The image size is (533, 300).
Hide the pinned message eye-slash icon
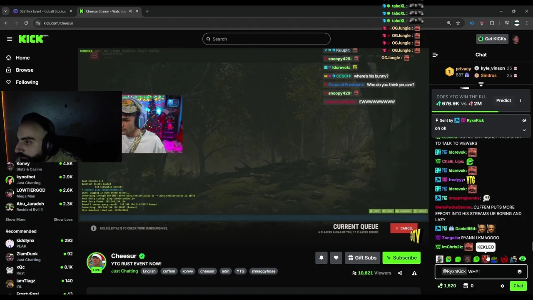[524, 120]
